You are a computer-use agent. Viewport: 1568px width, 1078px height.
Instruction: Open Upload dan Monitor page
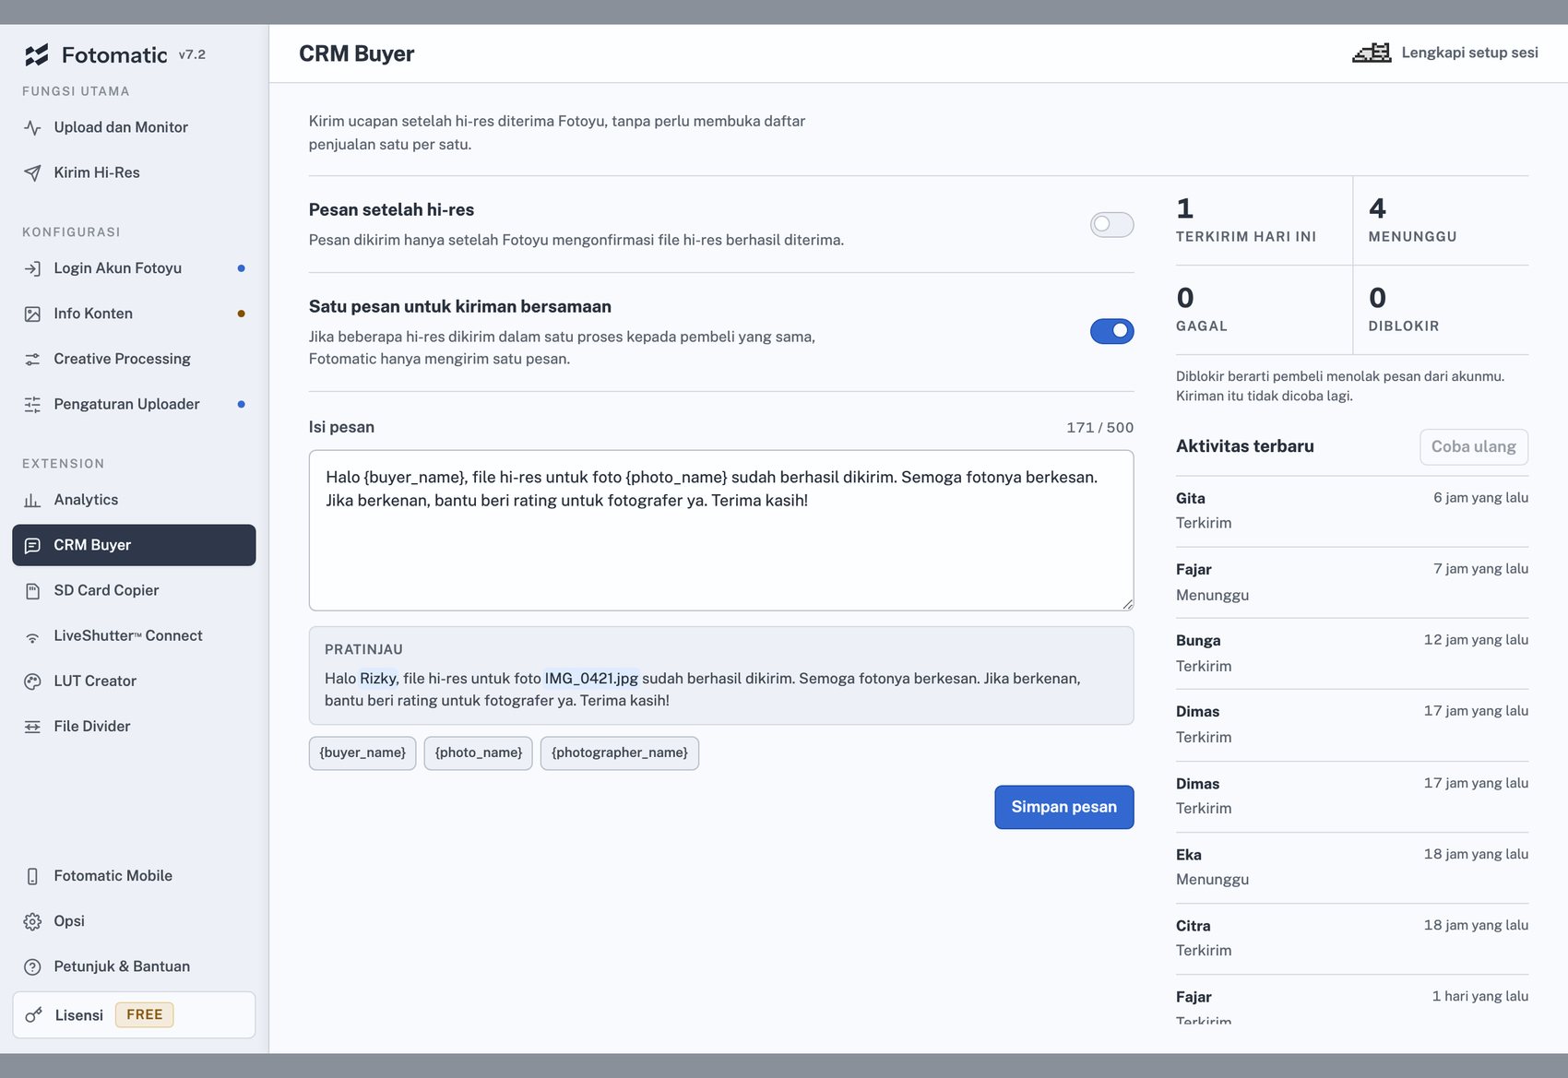(134, 127)
